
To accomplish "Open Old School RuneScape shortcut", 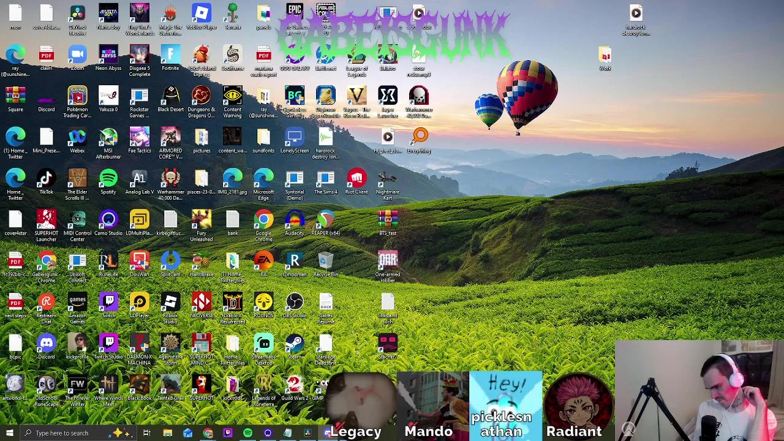I will [47, 391].
